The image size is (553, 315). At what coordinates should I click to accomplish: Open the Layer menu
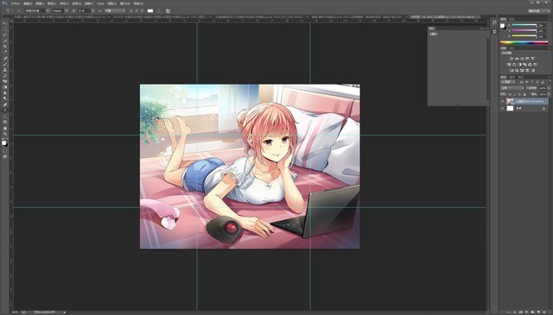[52, 3]
